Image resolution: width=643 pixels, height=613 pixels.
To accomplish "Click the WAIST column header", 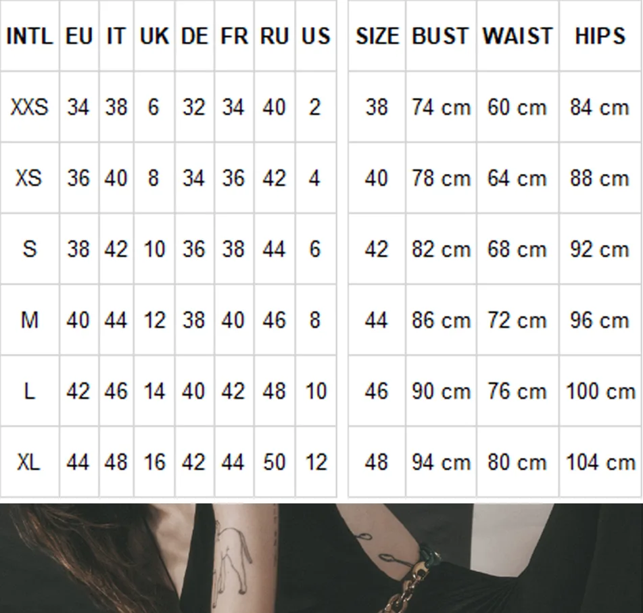I will tap(517, 37).
